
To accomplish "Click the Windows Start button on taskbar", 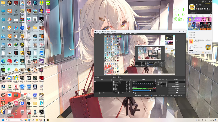I will [3, 120].
